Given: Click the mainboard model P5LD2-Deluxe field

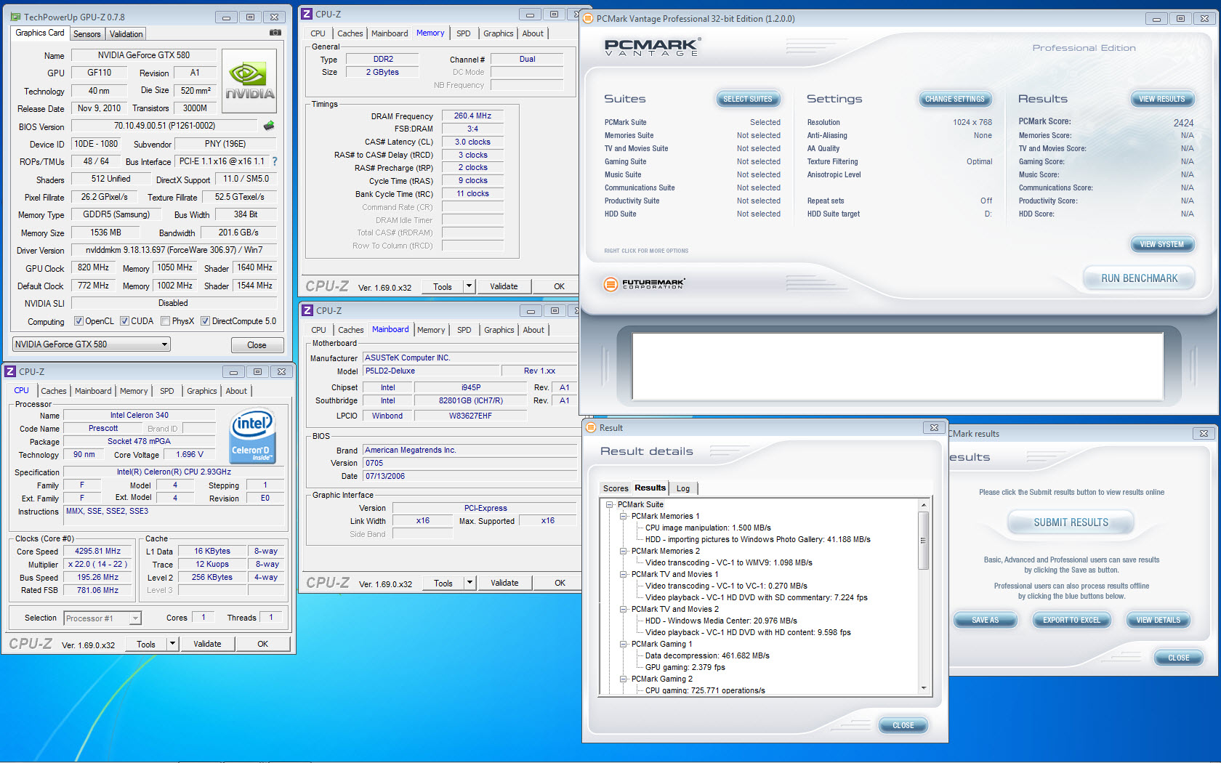Looking at the screenshot, I should click(x=431, y=371).
